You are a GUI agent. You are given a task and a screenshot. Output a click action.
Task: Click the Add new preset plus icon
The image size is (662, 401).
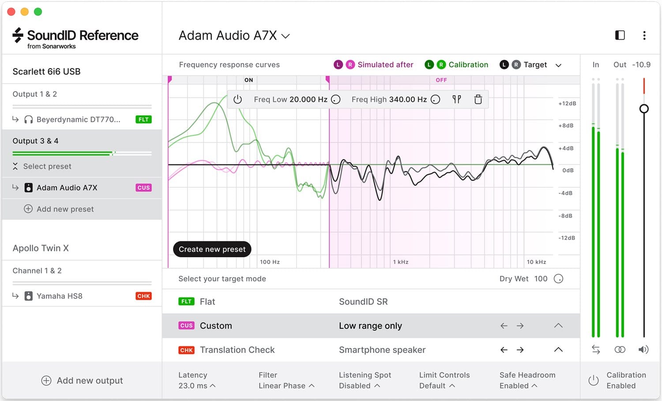point(28,209)
